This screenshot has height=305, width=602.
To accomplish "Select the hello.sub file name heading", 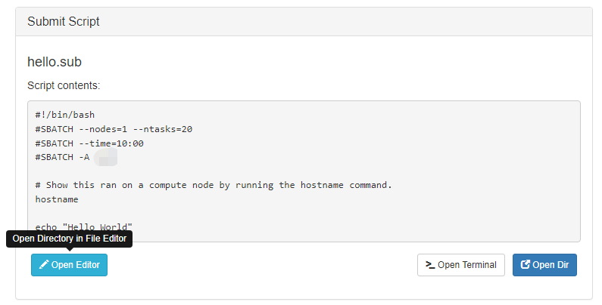I will 55,62.
